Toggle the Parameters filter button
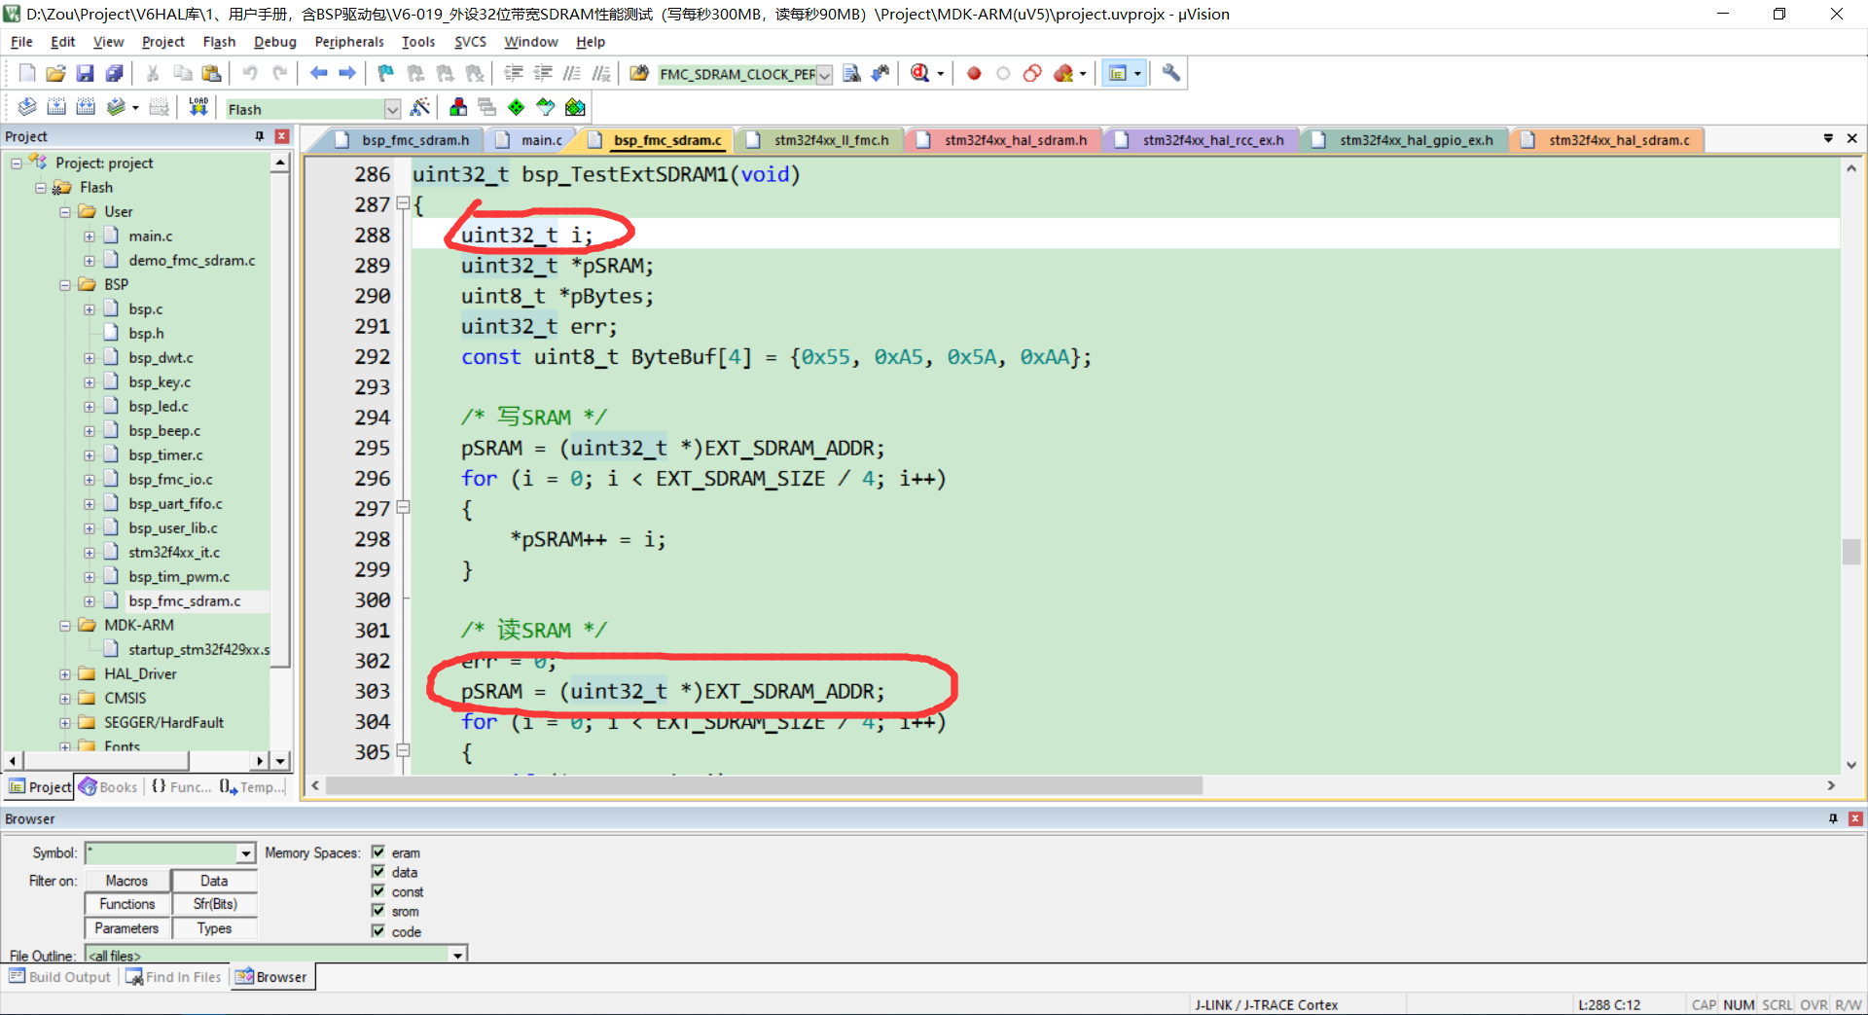Image resolution: width=1868 pixels, height=1015 pixels. 127,928
